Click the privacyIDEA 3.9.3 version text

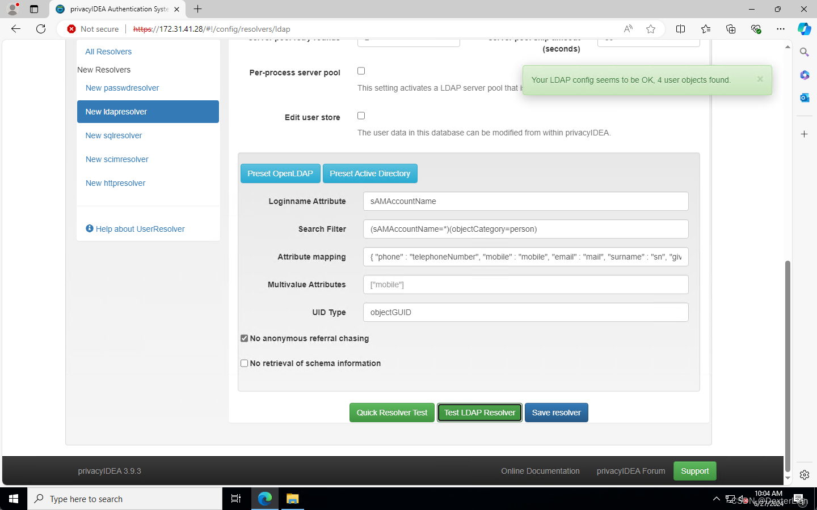[x=110, y=471]
